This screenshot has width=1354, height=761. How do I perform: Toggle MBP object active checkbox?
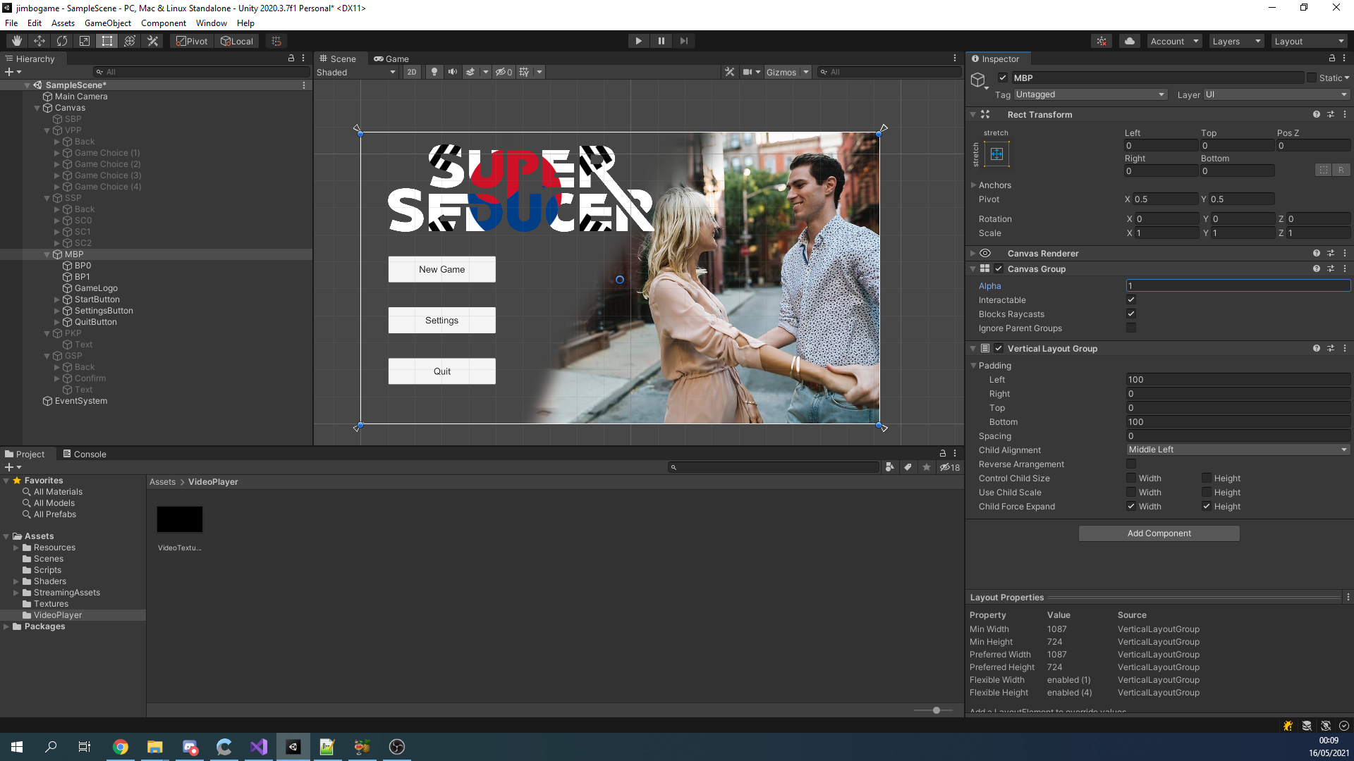[x=1003, y=78]
